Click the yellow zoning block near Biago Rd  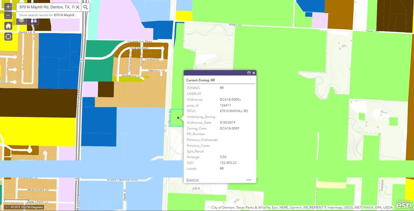point(184,16)
